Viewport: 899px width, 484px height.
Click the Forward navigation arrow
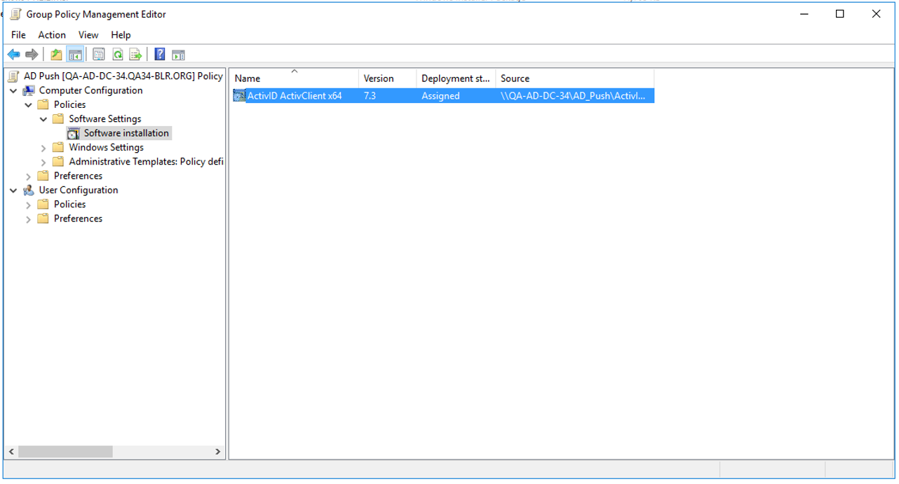(32, 54)
